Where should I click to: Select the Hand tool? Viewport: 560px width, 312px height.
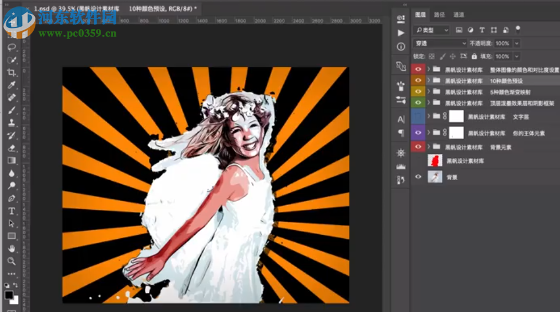pyautogui.click(x=12, y=249)
